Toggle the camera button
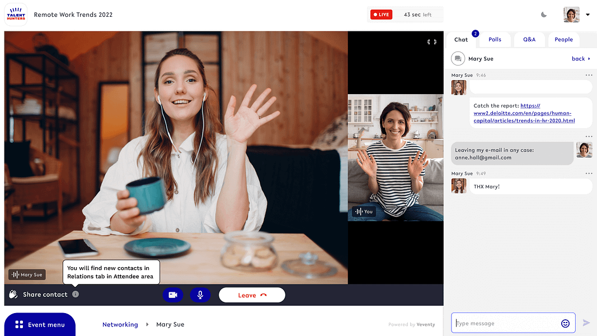 point(173,295)
